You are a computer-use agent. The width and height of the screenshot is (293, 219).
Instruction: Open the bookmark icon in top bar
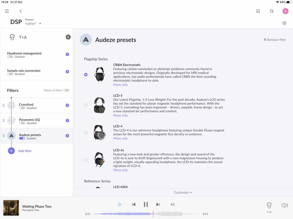(258, 11)
